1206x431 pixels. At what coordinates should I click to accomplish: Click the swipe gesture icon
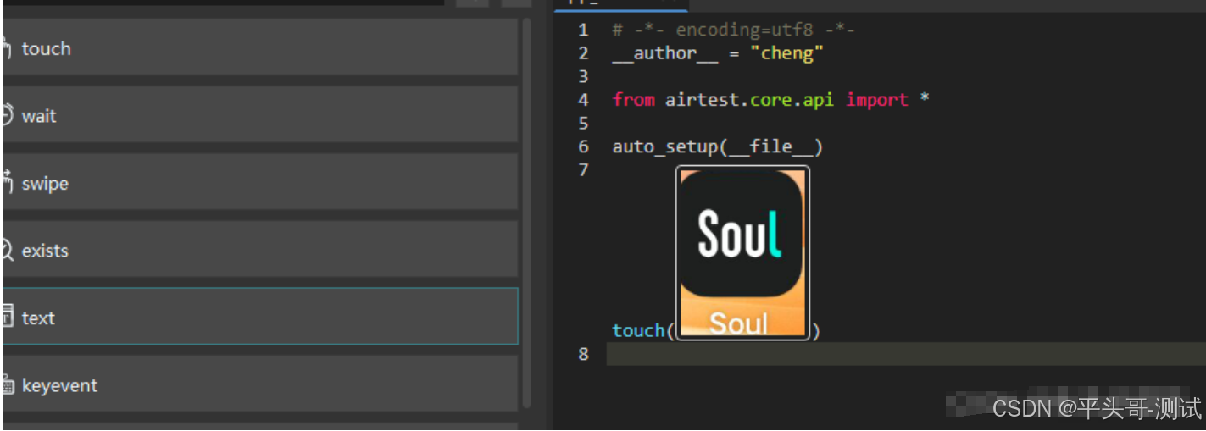pos(7,182)
